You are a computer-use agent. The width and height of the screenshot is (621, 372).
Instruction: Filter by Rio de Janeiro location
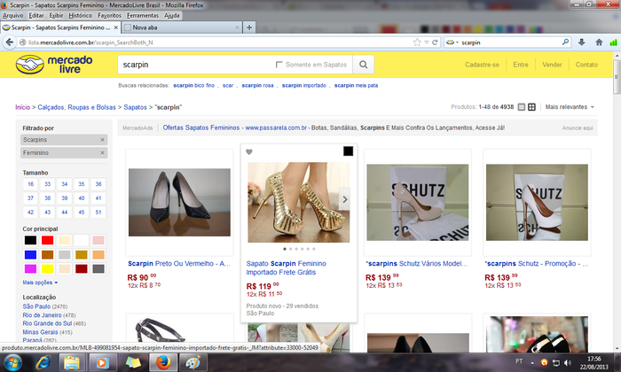pyautogui.click(x=42, y=315)
